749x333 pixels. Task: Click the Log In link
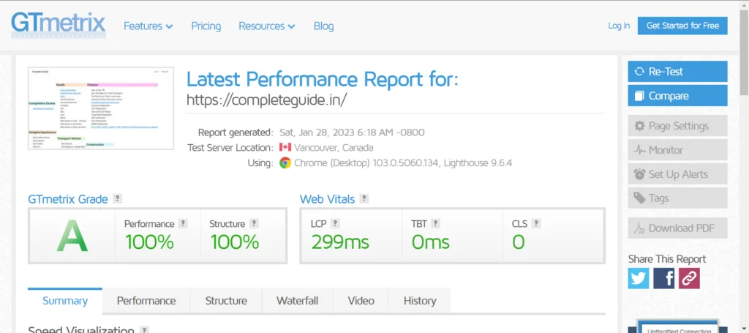coord(619,26)
